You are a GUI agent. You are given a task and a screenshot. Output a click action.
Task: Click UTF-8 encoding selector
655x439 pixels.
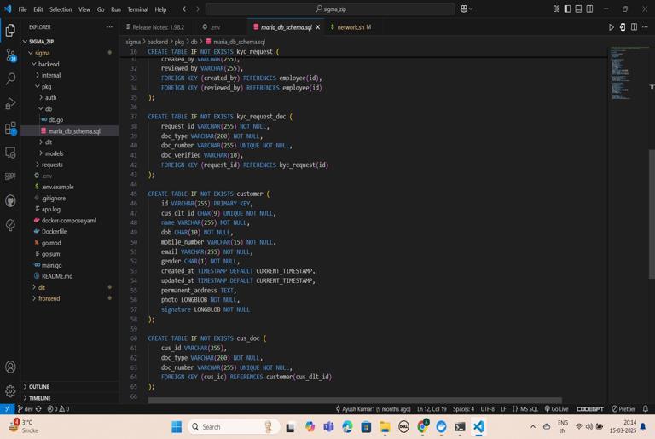(x=488, y=409)
